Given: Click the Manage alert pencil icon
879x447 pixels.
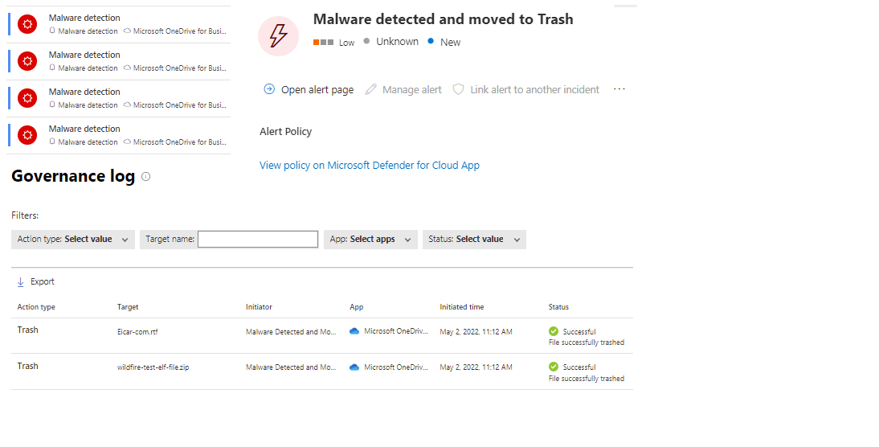Looking at the screenshot, I should click(x=370, y=89).
